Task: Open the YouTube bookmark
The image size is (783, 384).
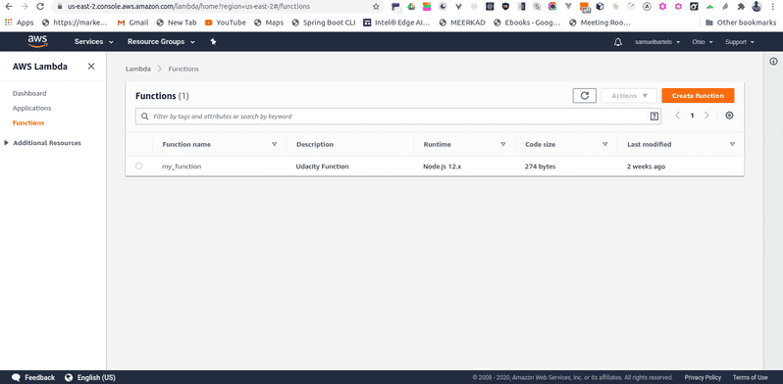Action: coord(226,23)
